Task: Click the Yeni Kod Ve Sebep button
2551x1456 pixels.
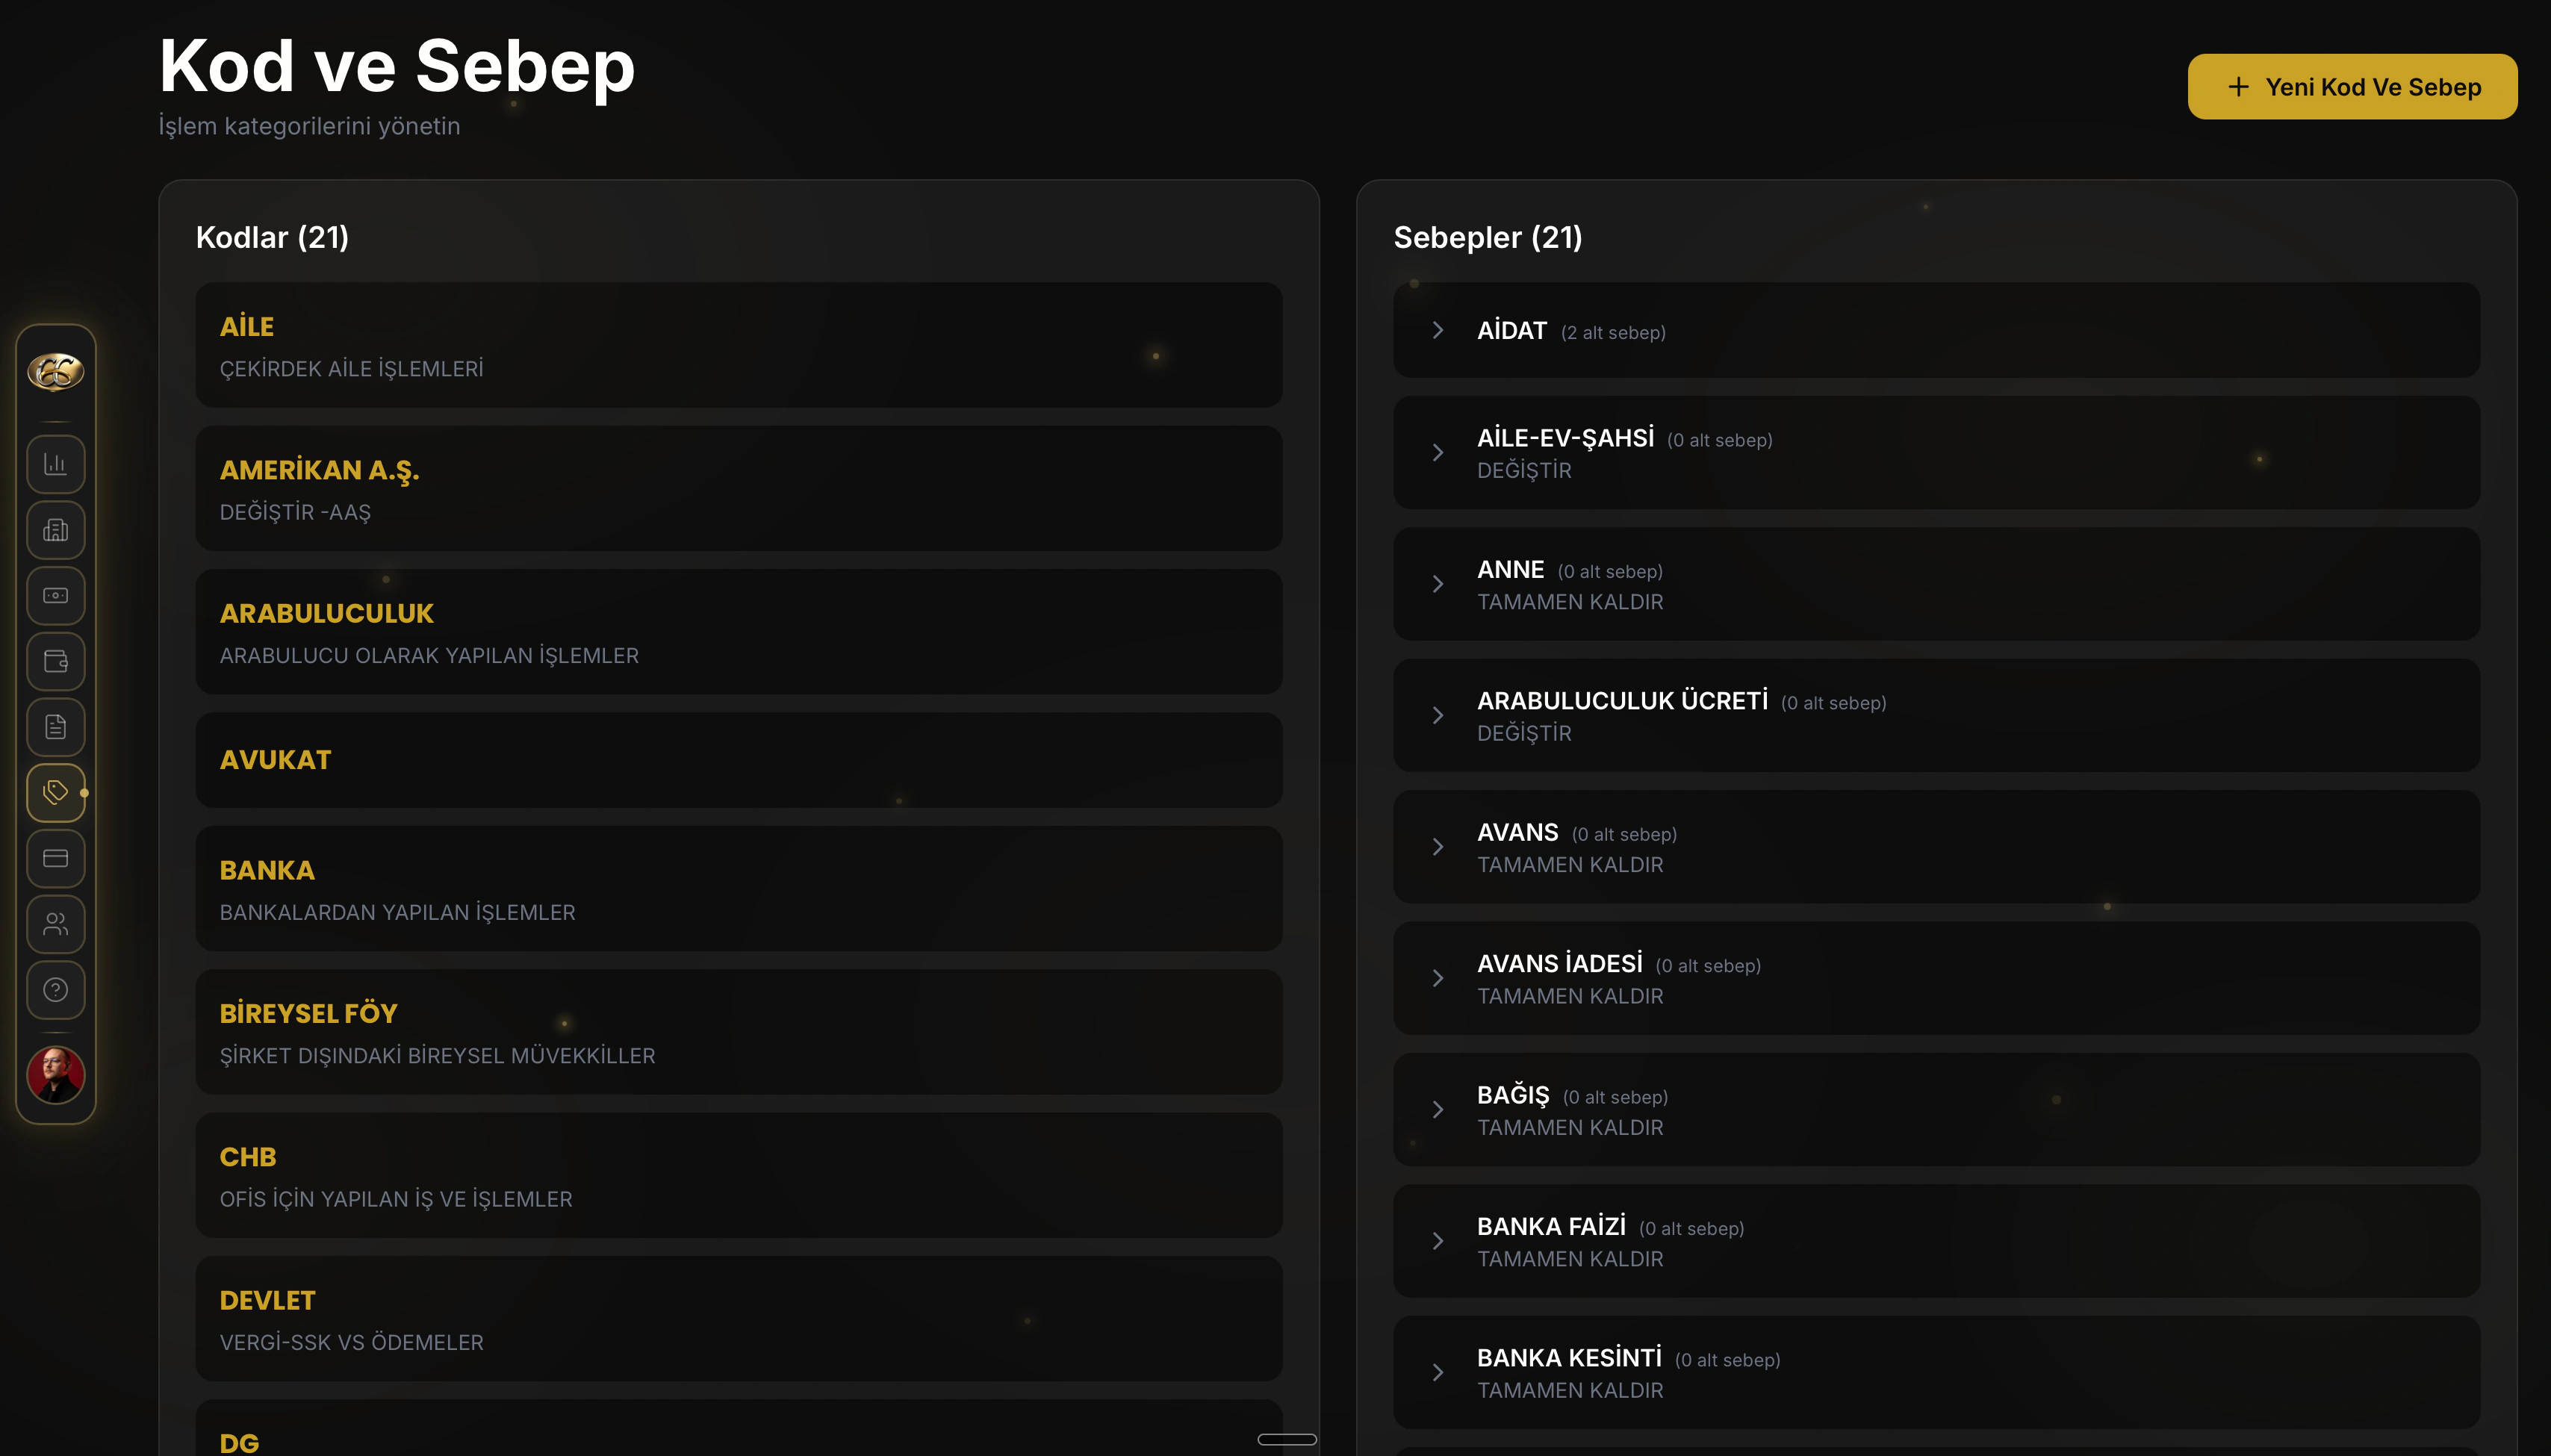Action: (x=2352, y=87)
